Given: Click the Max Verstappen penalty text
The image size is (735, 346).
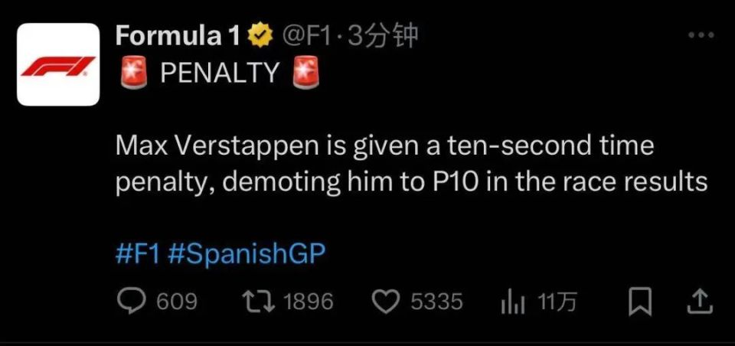Looking at the screenshot, I should (410, 164).
